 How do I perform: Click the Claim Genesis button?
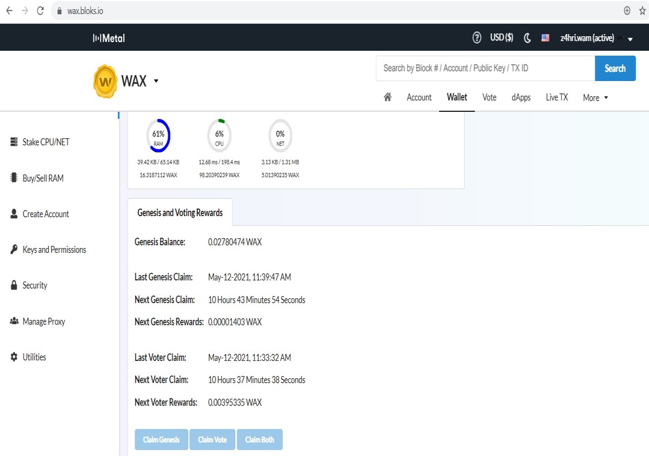tap(161, 440)
